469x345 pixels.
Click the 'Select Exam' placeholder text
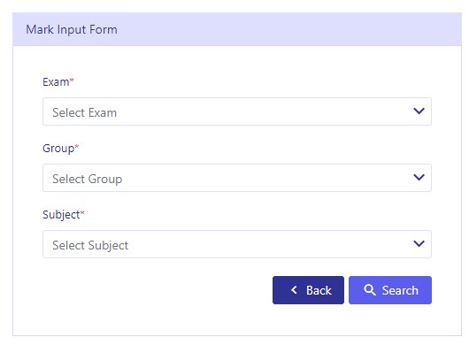click(x=84, y=112)
